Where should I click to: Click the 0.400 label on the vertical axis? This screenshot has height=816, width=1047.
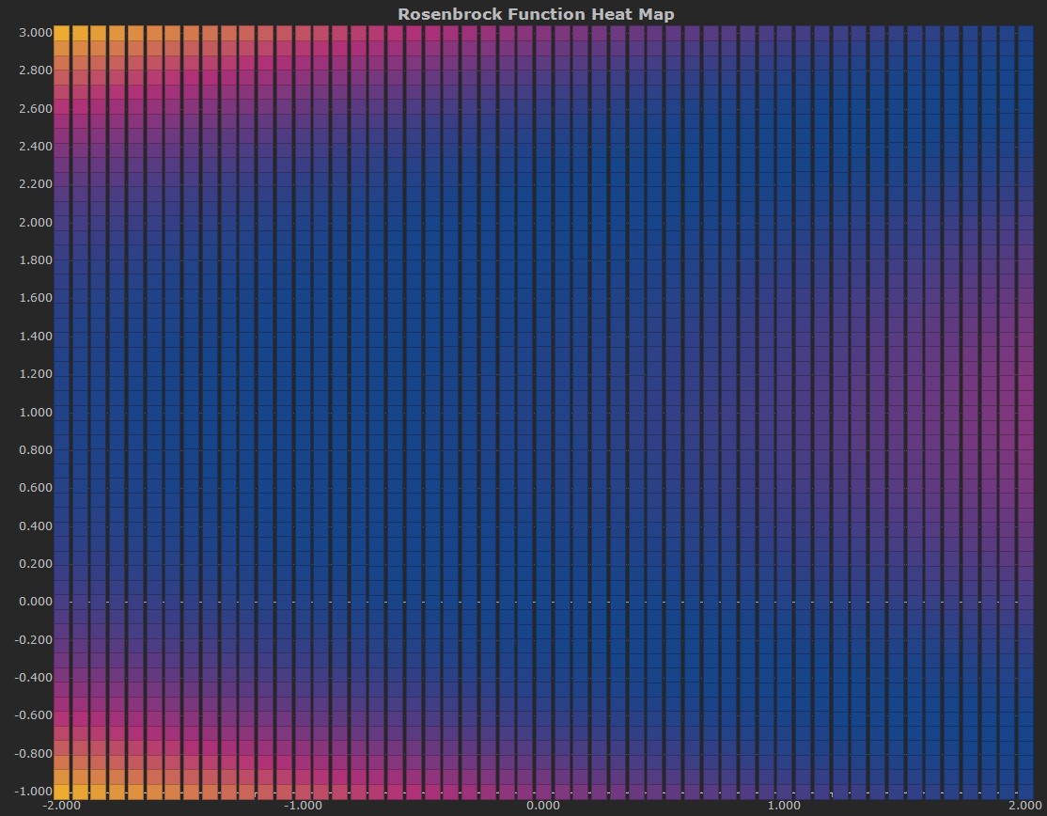click(36, 526)
